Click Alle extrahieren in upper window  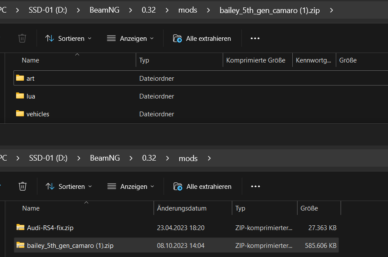point(202,39)
